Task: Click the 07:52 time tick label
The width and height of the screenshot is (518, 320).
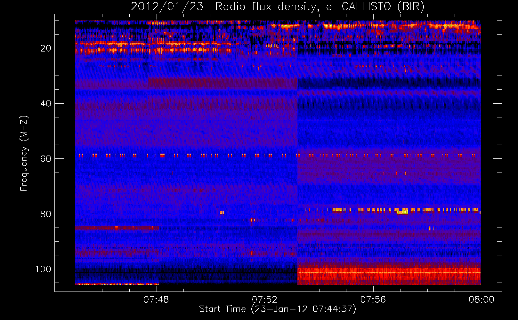Action: tap(265, 300)
